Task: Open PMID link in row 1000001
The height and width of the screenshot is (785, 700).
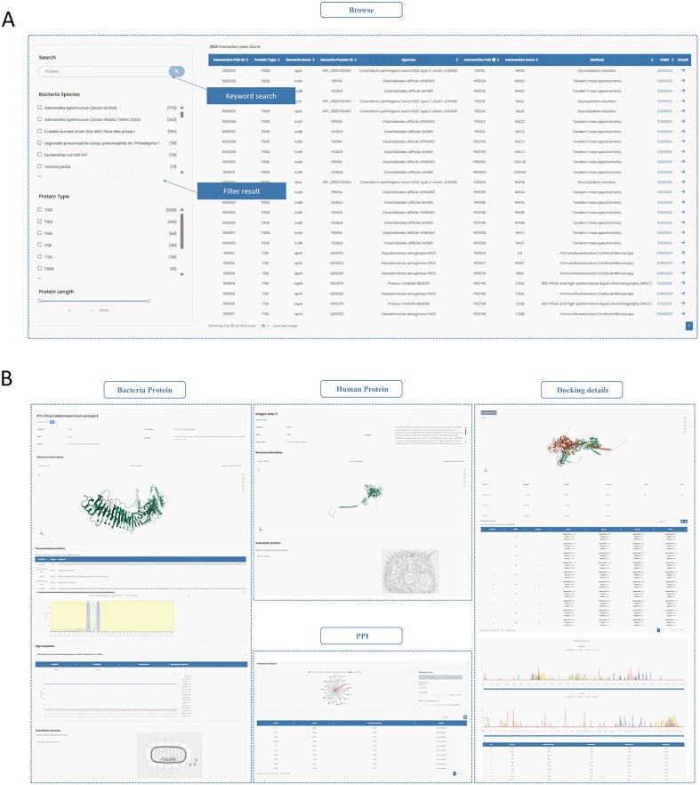Action: point(664,70)
